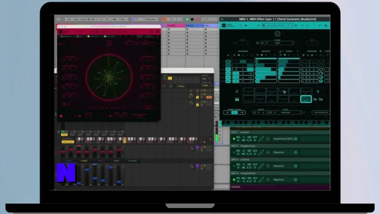Select the kick track header

(x=211, y=26)
